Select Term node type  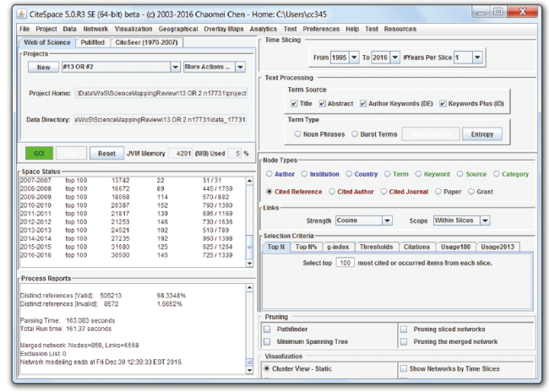(x=387, y=174)
